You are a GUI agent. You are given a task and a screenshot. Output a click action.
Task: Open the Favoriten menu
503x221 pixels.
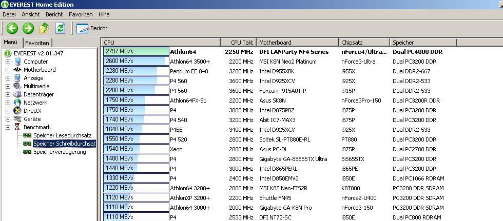[81, 14]
